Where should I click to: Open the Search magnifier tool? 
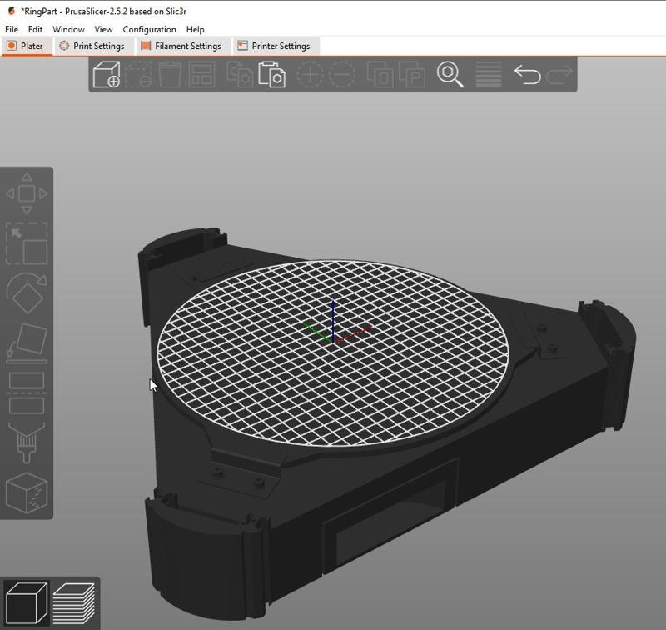pos(450,75)
